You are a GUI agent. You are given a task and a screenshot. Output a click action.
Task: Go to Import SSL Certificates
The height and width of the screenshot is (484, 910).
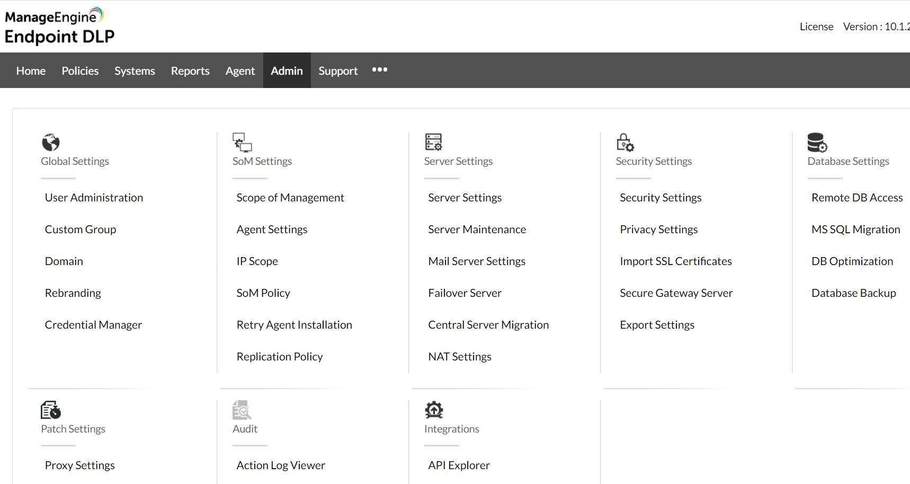point(676,261)
